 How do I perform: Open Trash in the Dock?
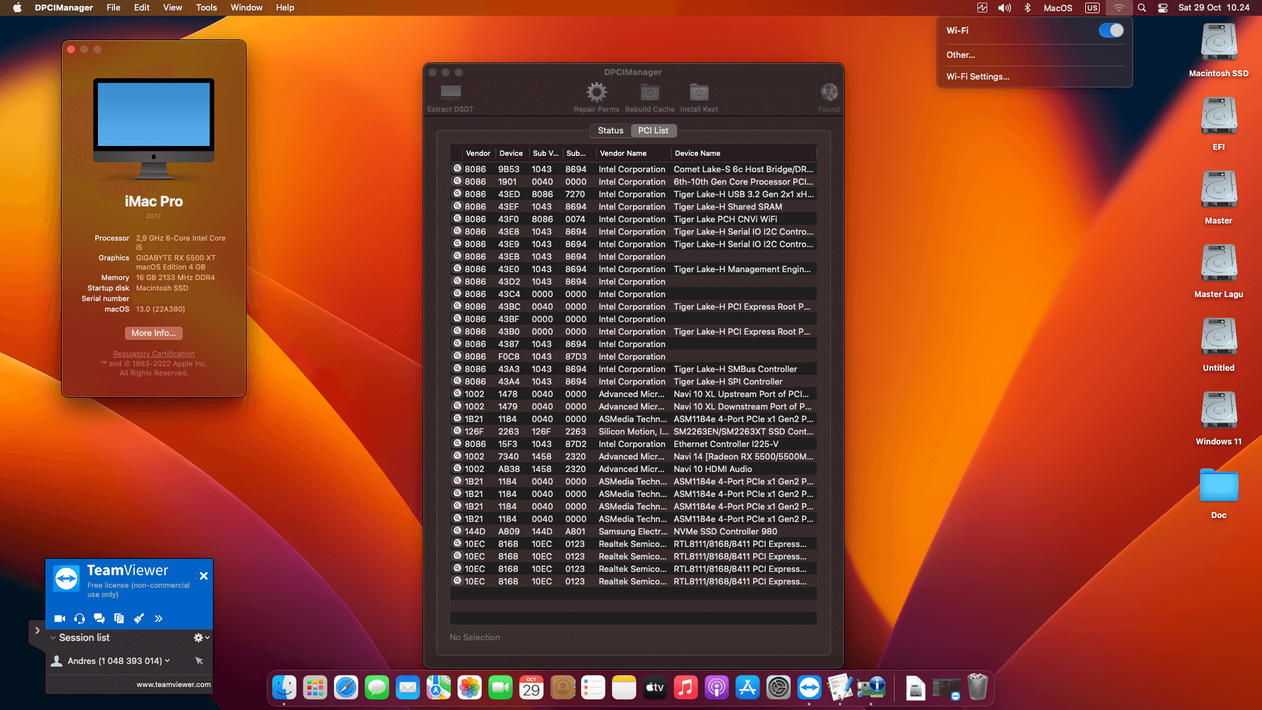(977, 688)
